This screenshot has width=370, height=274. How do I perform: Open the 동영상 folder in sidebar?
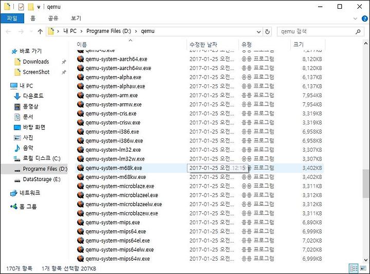pyautogui.click(x=30, y=106)
